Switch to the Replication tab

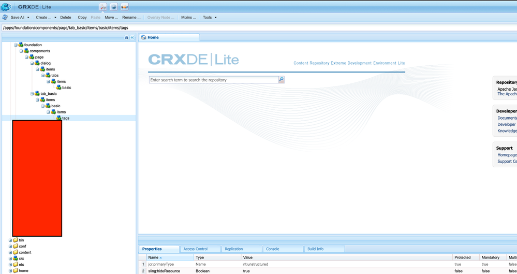pyautogui.click(x=234, y=249)
